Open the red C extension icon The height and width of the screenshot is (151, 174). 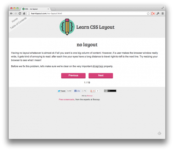(x=153, y=13)
